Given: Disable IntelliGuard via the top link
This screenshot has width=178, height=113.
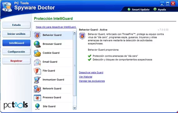Looking at the screenshot, I should tap(56, 27).
